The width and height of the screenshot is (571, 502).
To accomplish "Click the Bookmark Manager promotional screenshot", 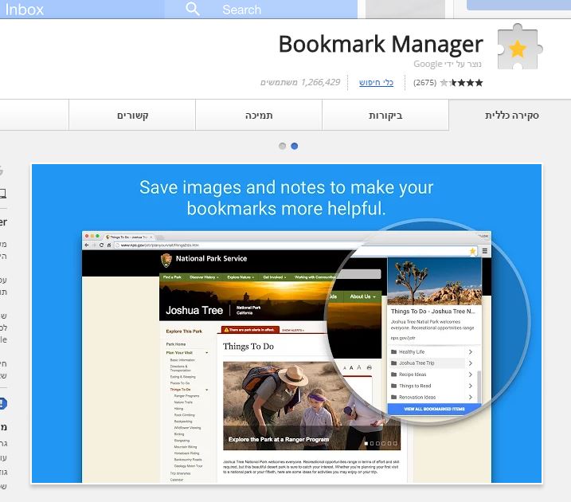I will (287, 324).
